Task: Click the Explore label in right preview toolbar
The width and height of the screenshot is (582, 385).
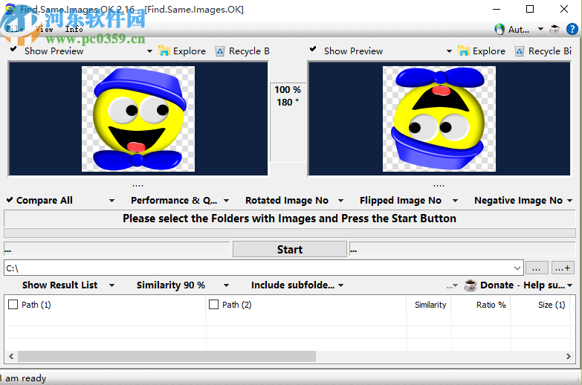Action: [x=489, y=51]
